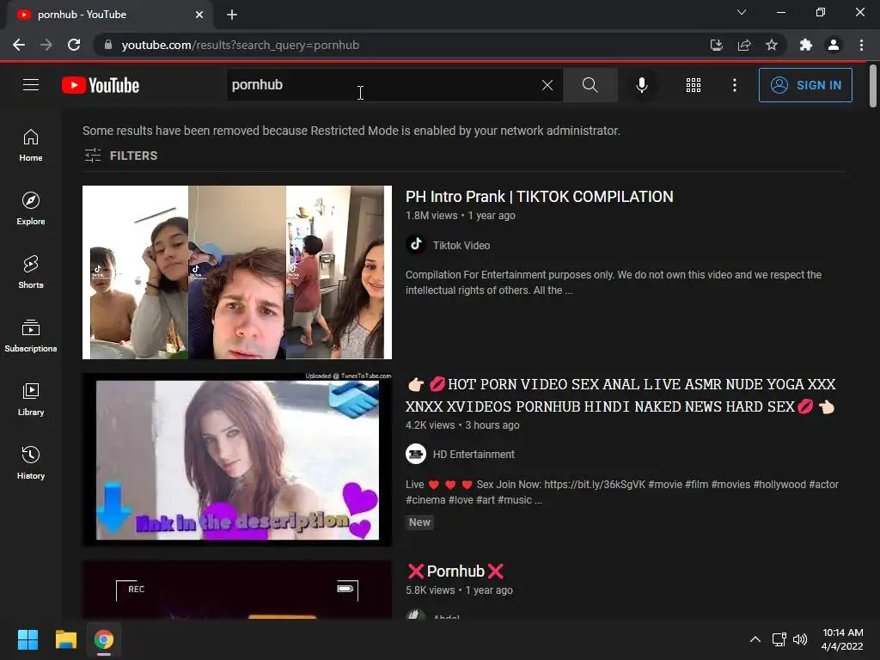Open the PH Intro Prank TIKTOK COMPILATION title
This screenshot has height=660, width=880.
click(x=540, y=197)
